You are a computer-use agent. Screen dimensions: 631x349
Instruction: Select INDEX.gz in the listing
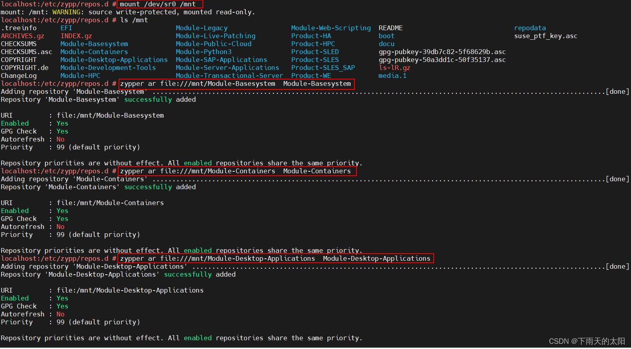point(76,36)
